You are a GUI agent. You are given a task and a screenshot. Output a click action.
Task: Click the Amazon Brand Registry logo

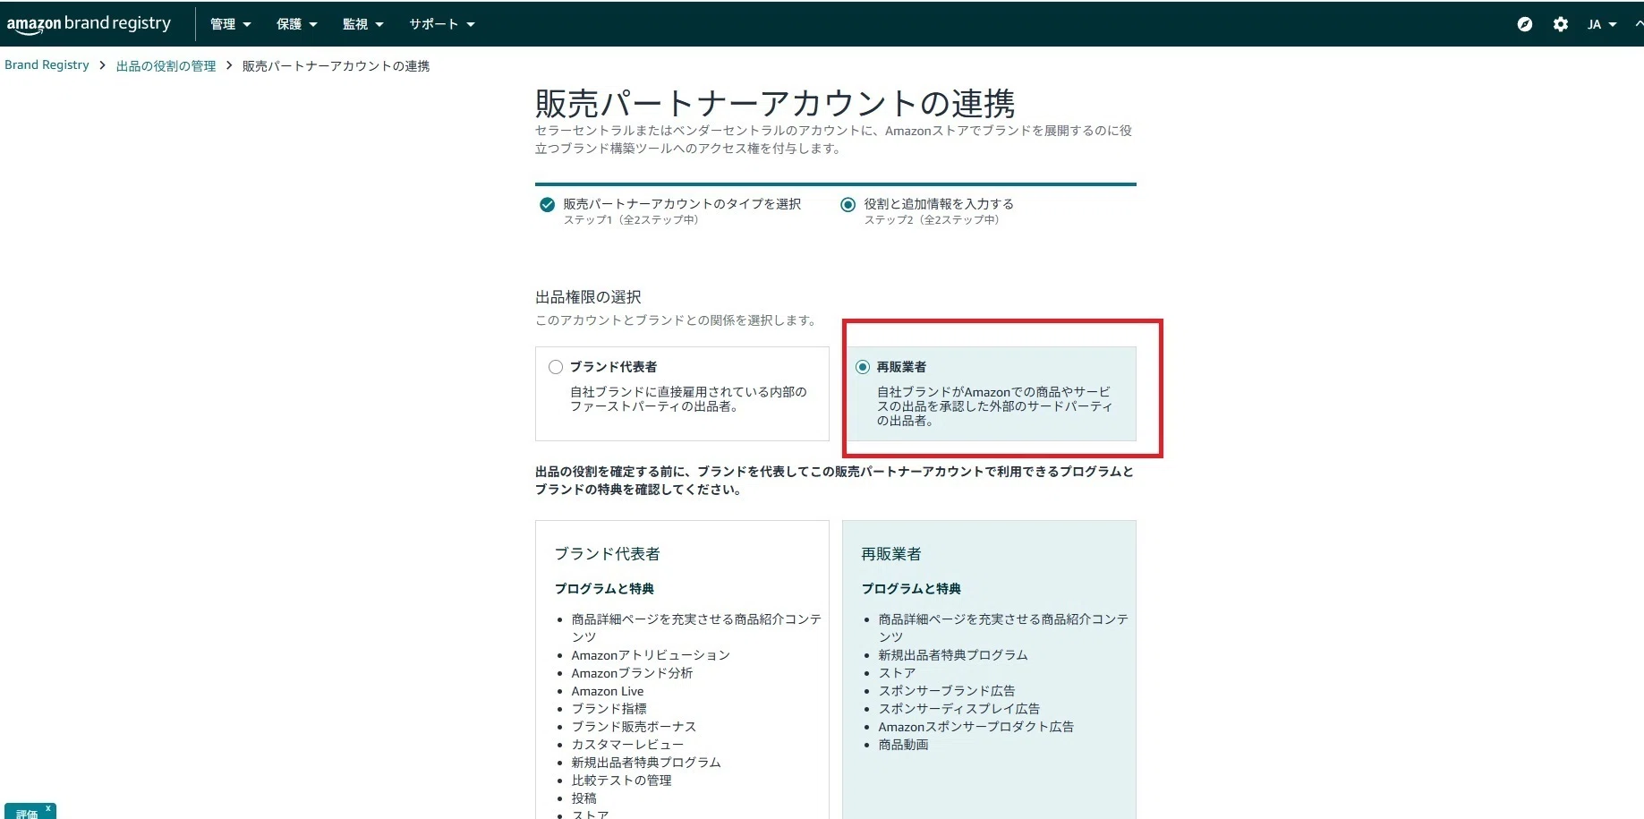point(89,24)
